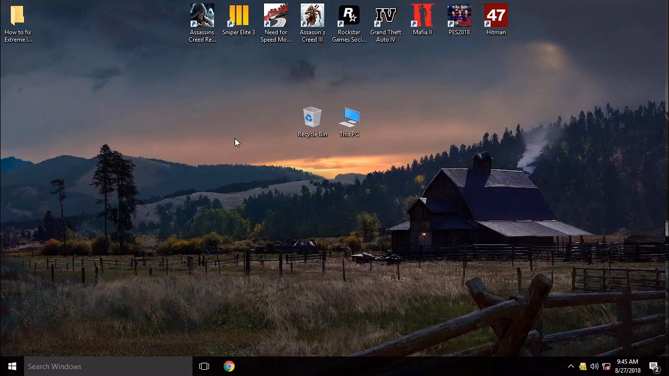Select the PES2018 shortcut
Viewport: 669px width, 376px height.
point(459,20)
